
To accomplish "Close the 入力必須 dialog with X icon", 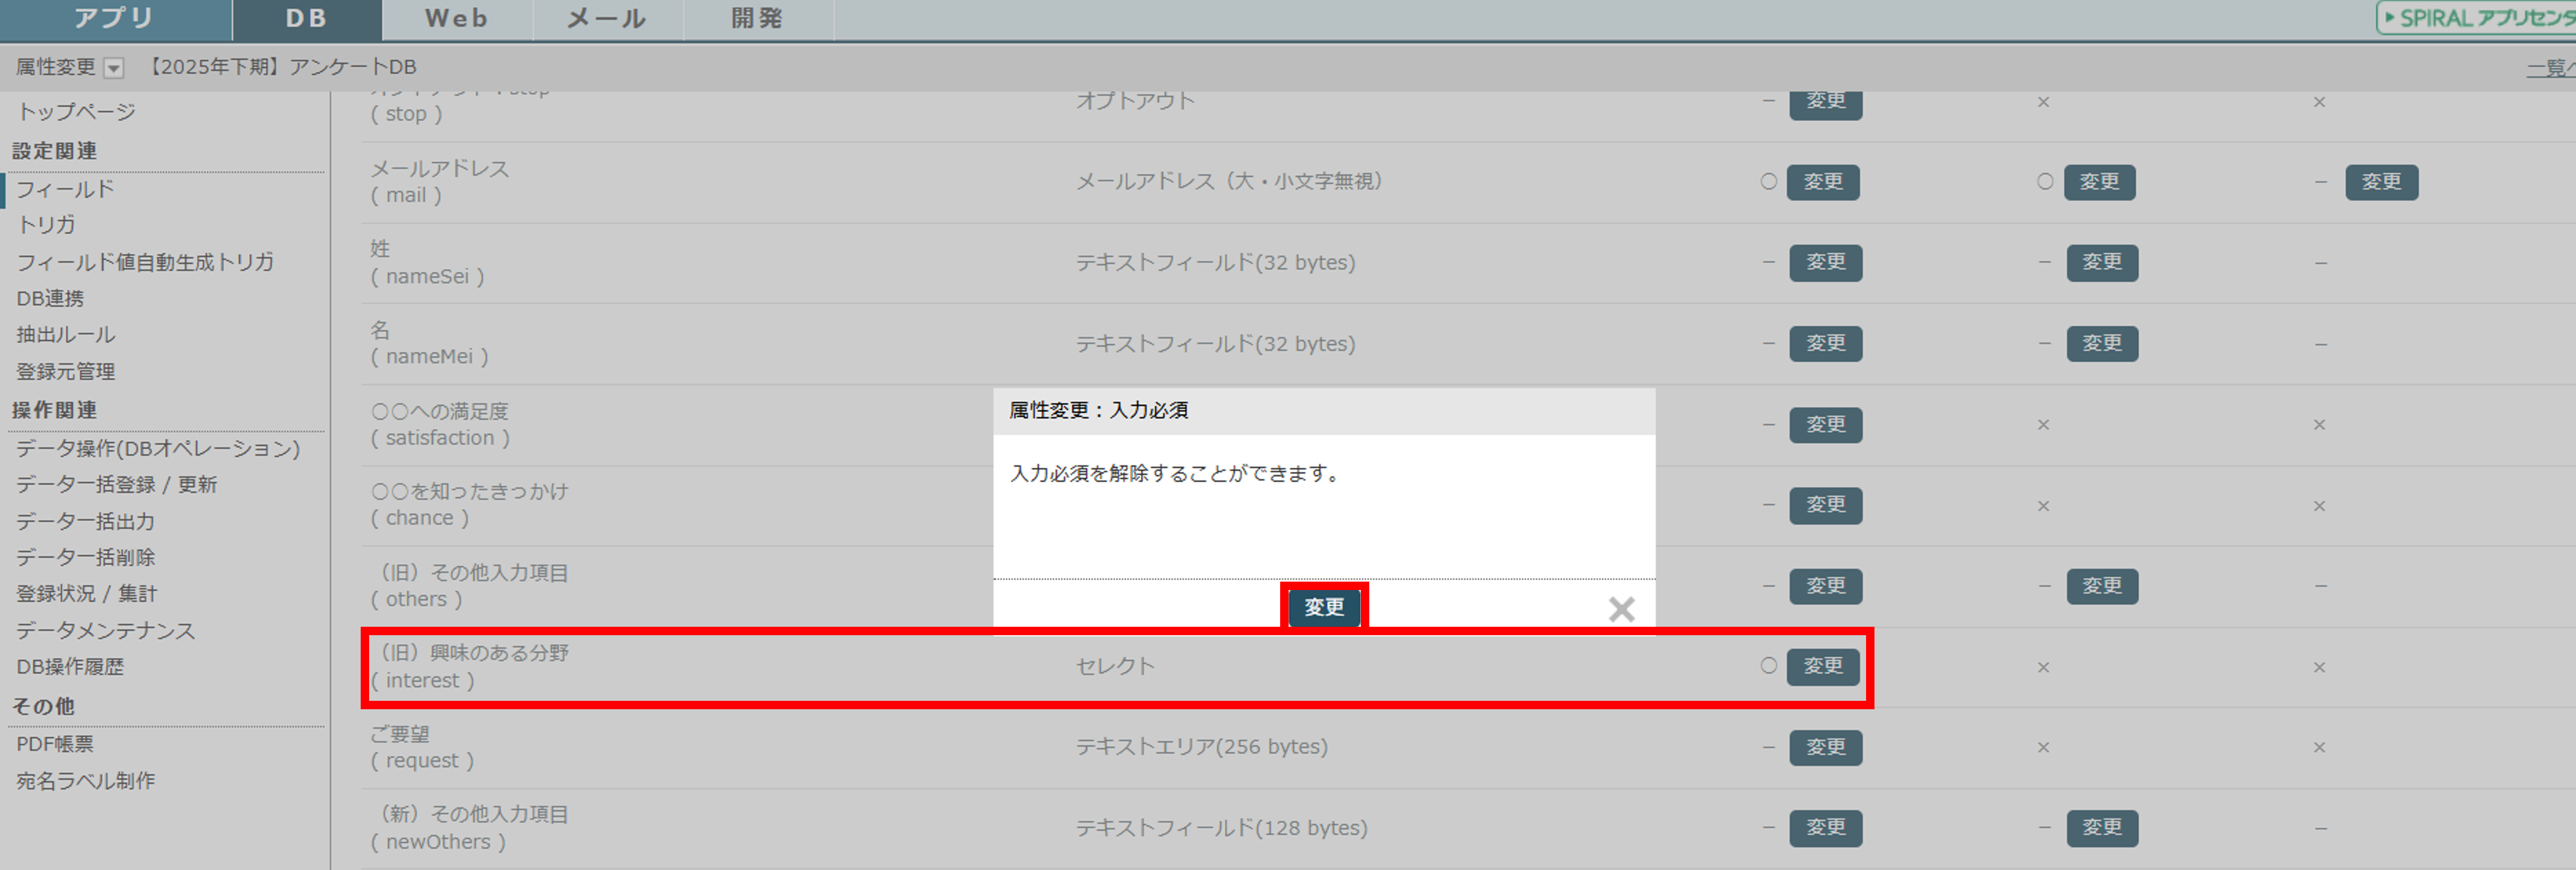I will [x=1620, y=609].
